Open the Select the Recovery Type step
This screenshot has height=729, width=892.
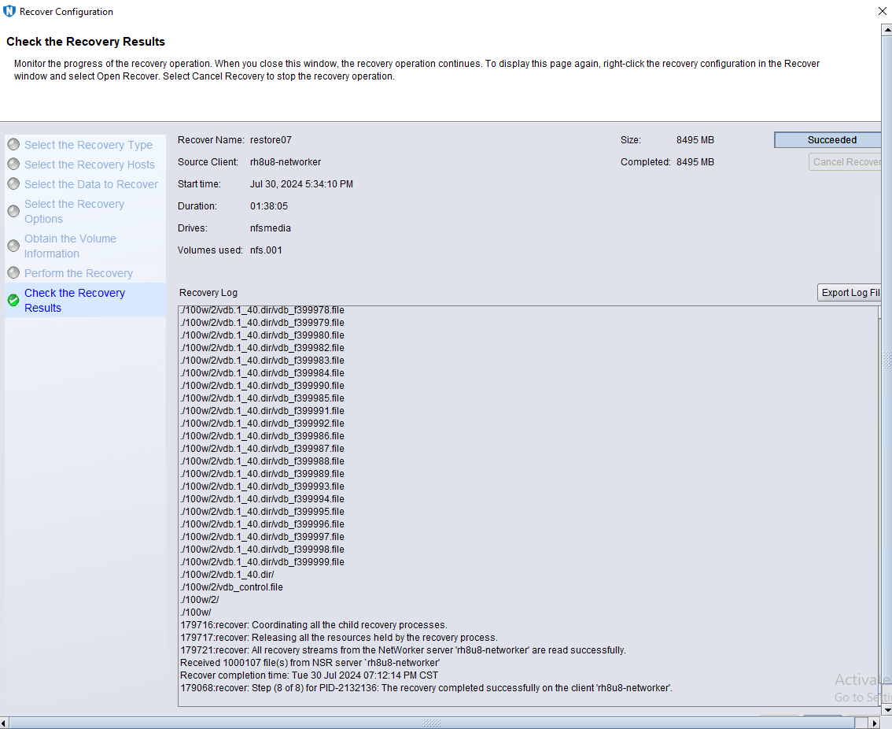[x=88, y=145]
